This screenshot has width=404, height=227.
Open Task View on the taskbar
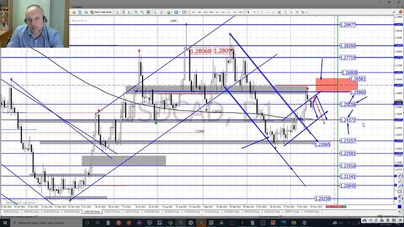click(97, 223)
